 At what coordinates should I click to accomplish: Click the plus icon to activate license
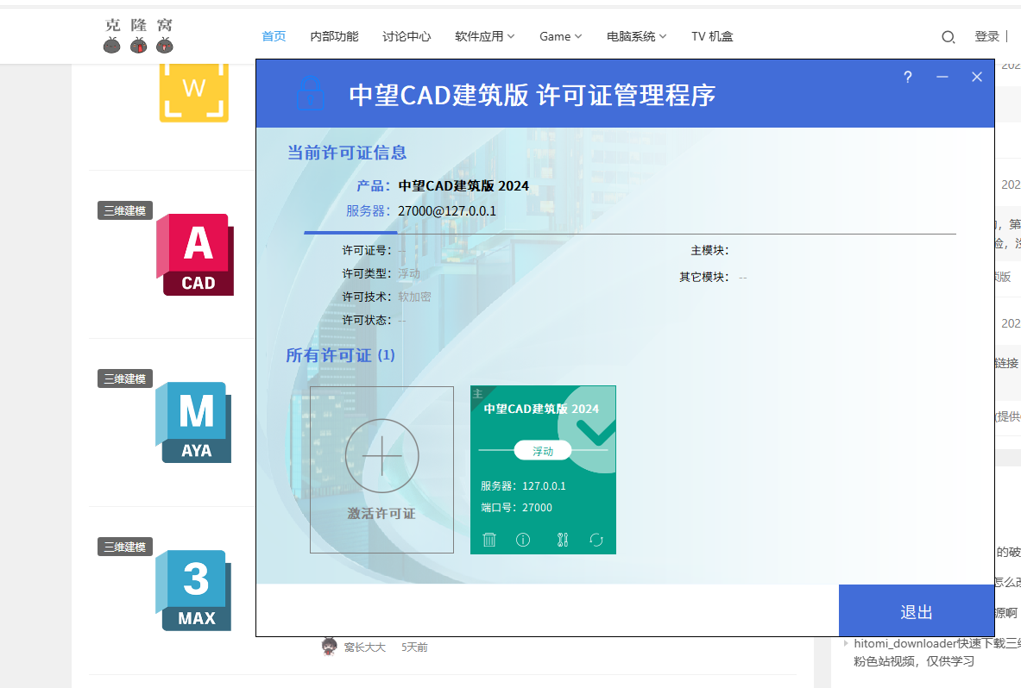click(x=381, y=456)
